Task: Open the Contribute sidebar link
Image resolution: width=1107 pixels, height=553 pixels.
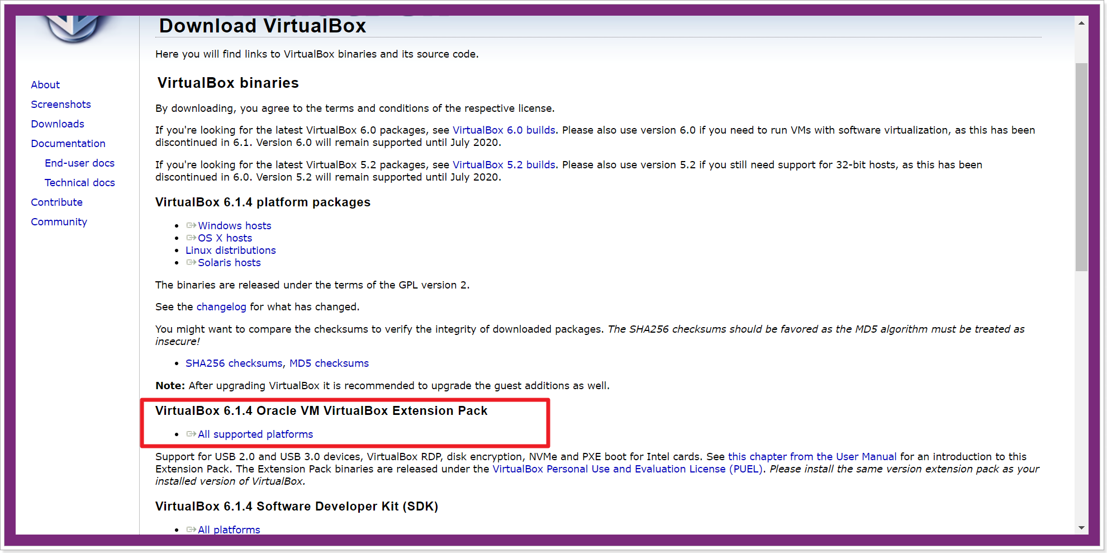Action: [x=57, y=202]
